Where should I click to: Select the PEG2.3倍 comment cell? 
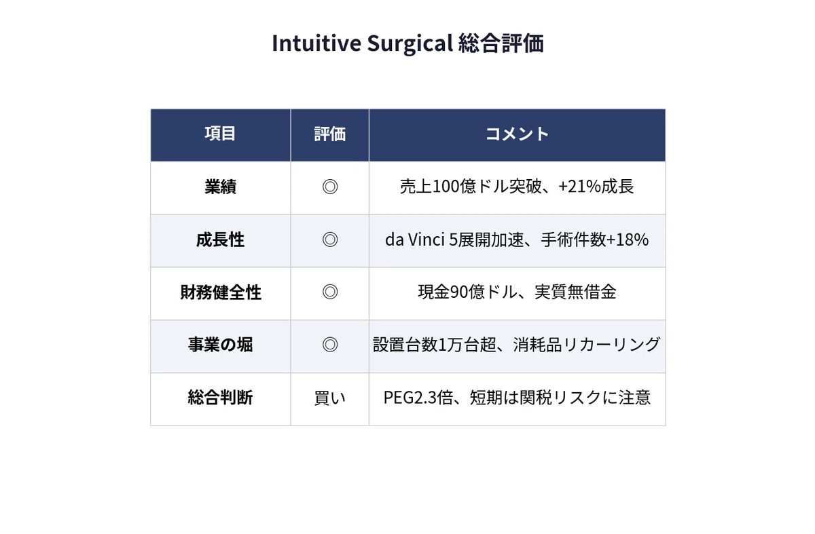coord(517,398)
